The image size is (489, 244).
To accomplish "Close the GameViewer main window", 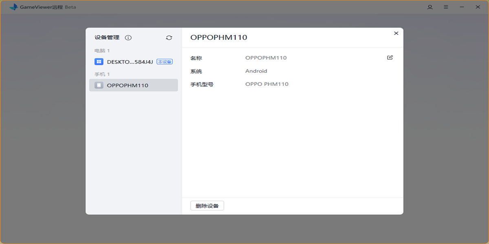I will (x=478, y=7).
